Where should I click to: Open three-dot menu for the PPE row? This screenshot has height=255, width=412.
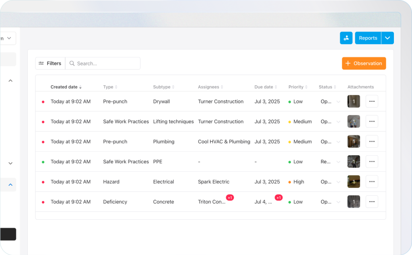point(372,162)
